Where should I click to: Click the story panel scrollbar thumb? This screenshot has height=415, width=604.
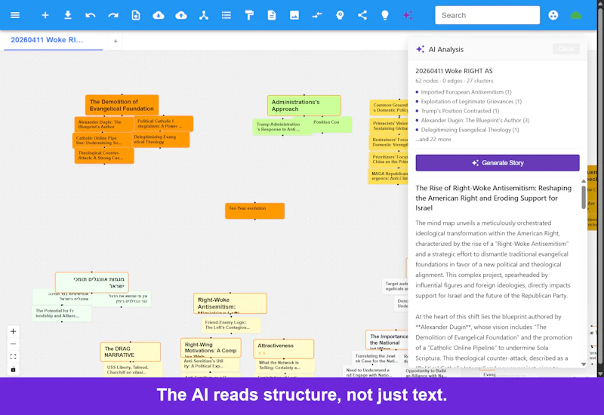coord(583,197)
